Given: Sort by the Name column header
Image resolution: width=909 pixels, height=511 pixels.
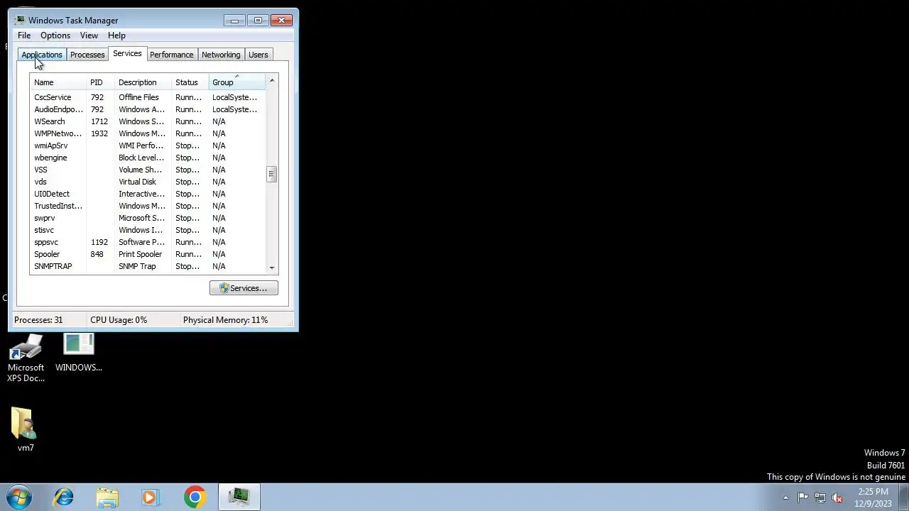Looking at the screenshot, I should coord(58,82).
